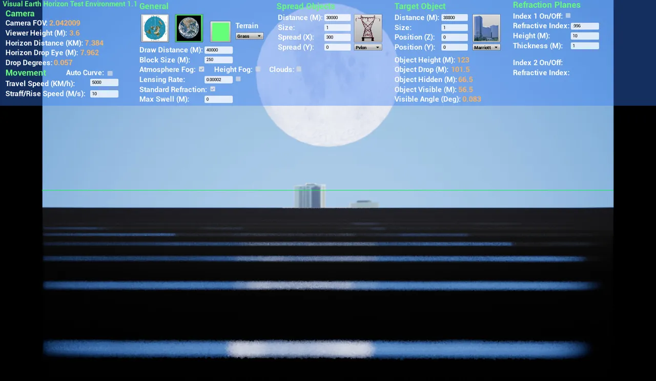Screen dimensions: 656x381
Task: Enable the Clouds checkbox
Action: (x=299, y=69)
